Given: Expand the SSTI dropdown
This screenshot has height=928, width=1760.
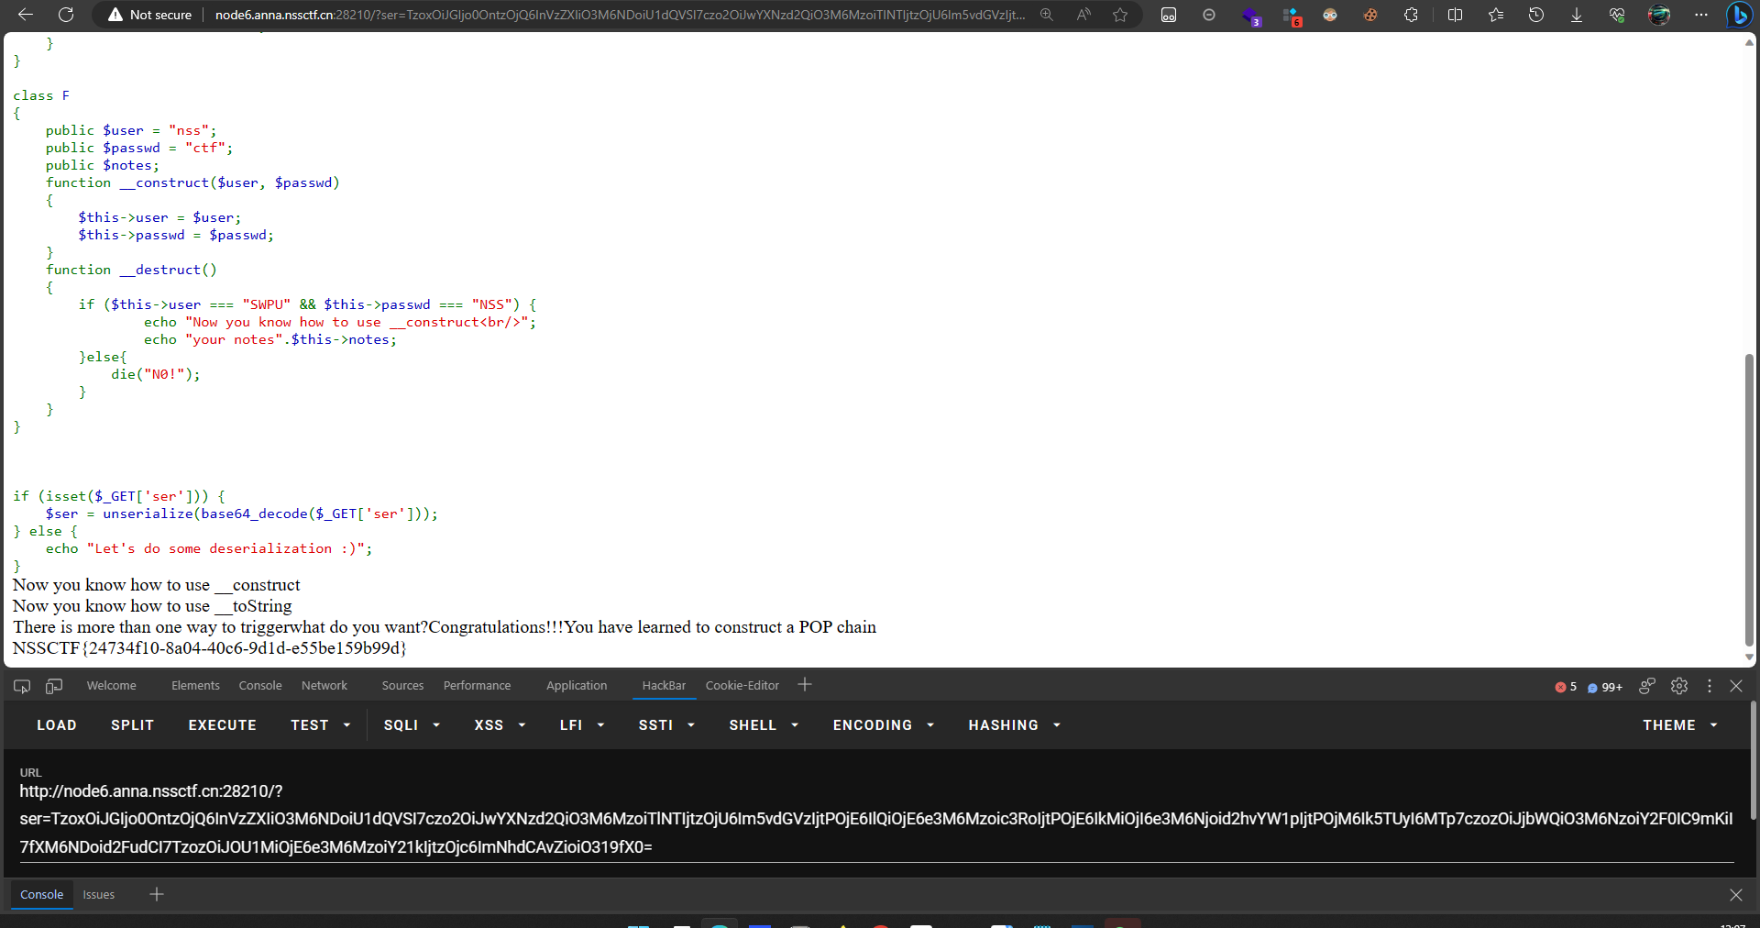Looking at the screenshot, I should click(666, 725).
